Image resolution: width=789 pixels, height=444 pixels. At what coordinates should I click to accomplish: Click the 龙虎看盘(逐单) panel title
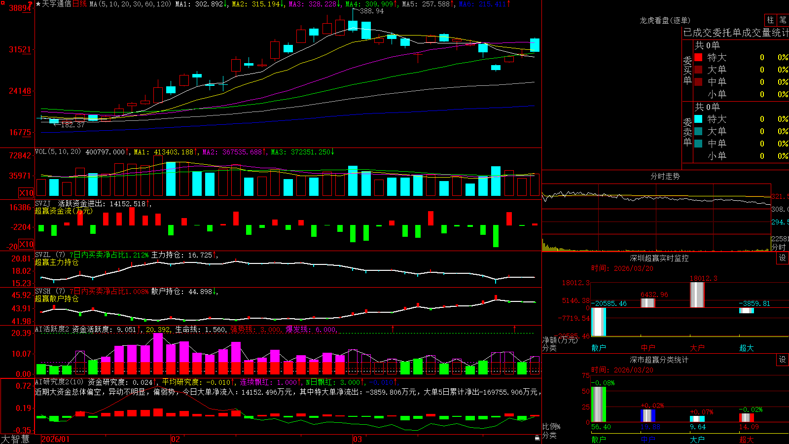[x=665, y=20]
